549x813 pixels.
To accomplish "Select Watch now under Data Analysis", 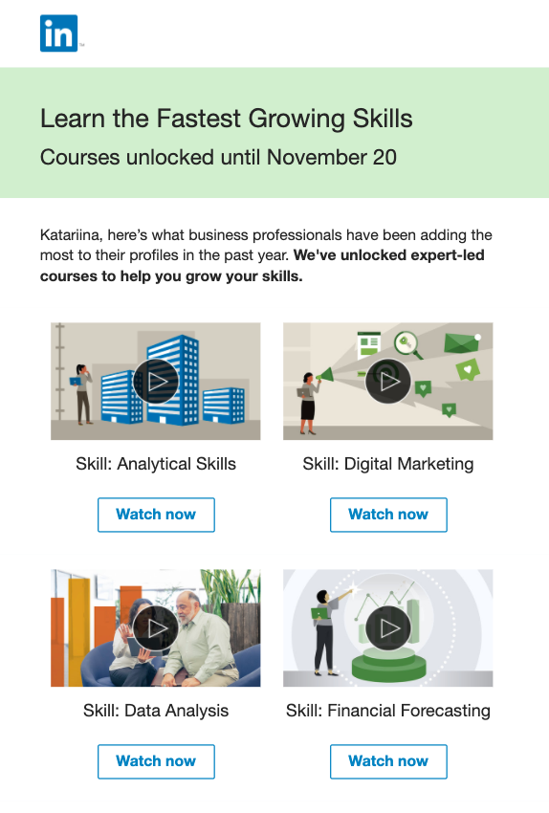I will (156, 761).
